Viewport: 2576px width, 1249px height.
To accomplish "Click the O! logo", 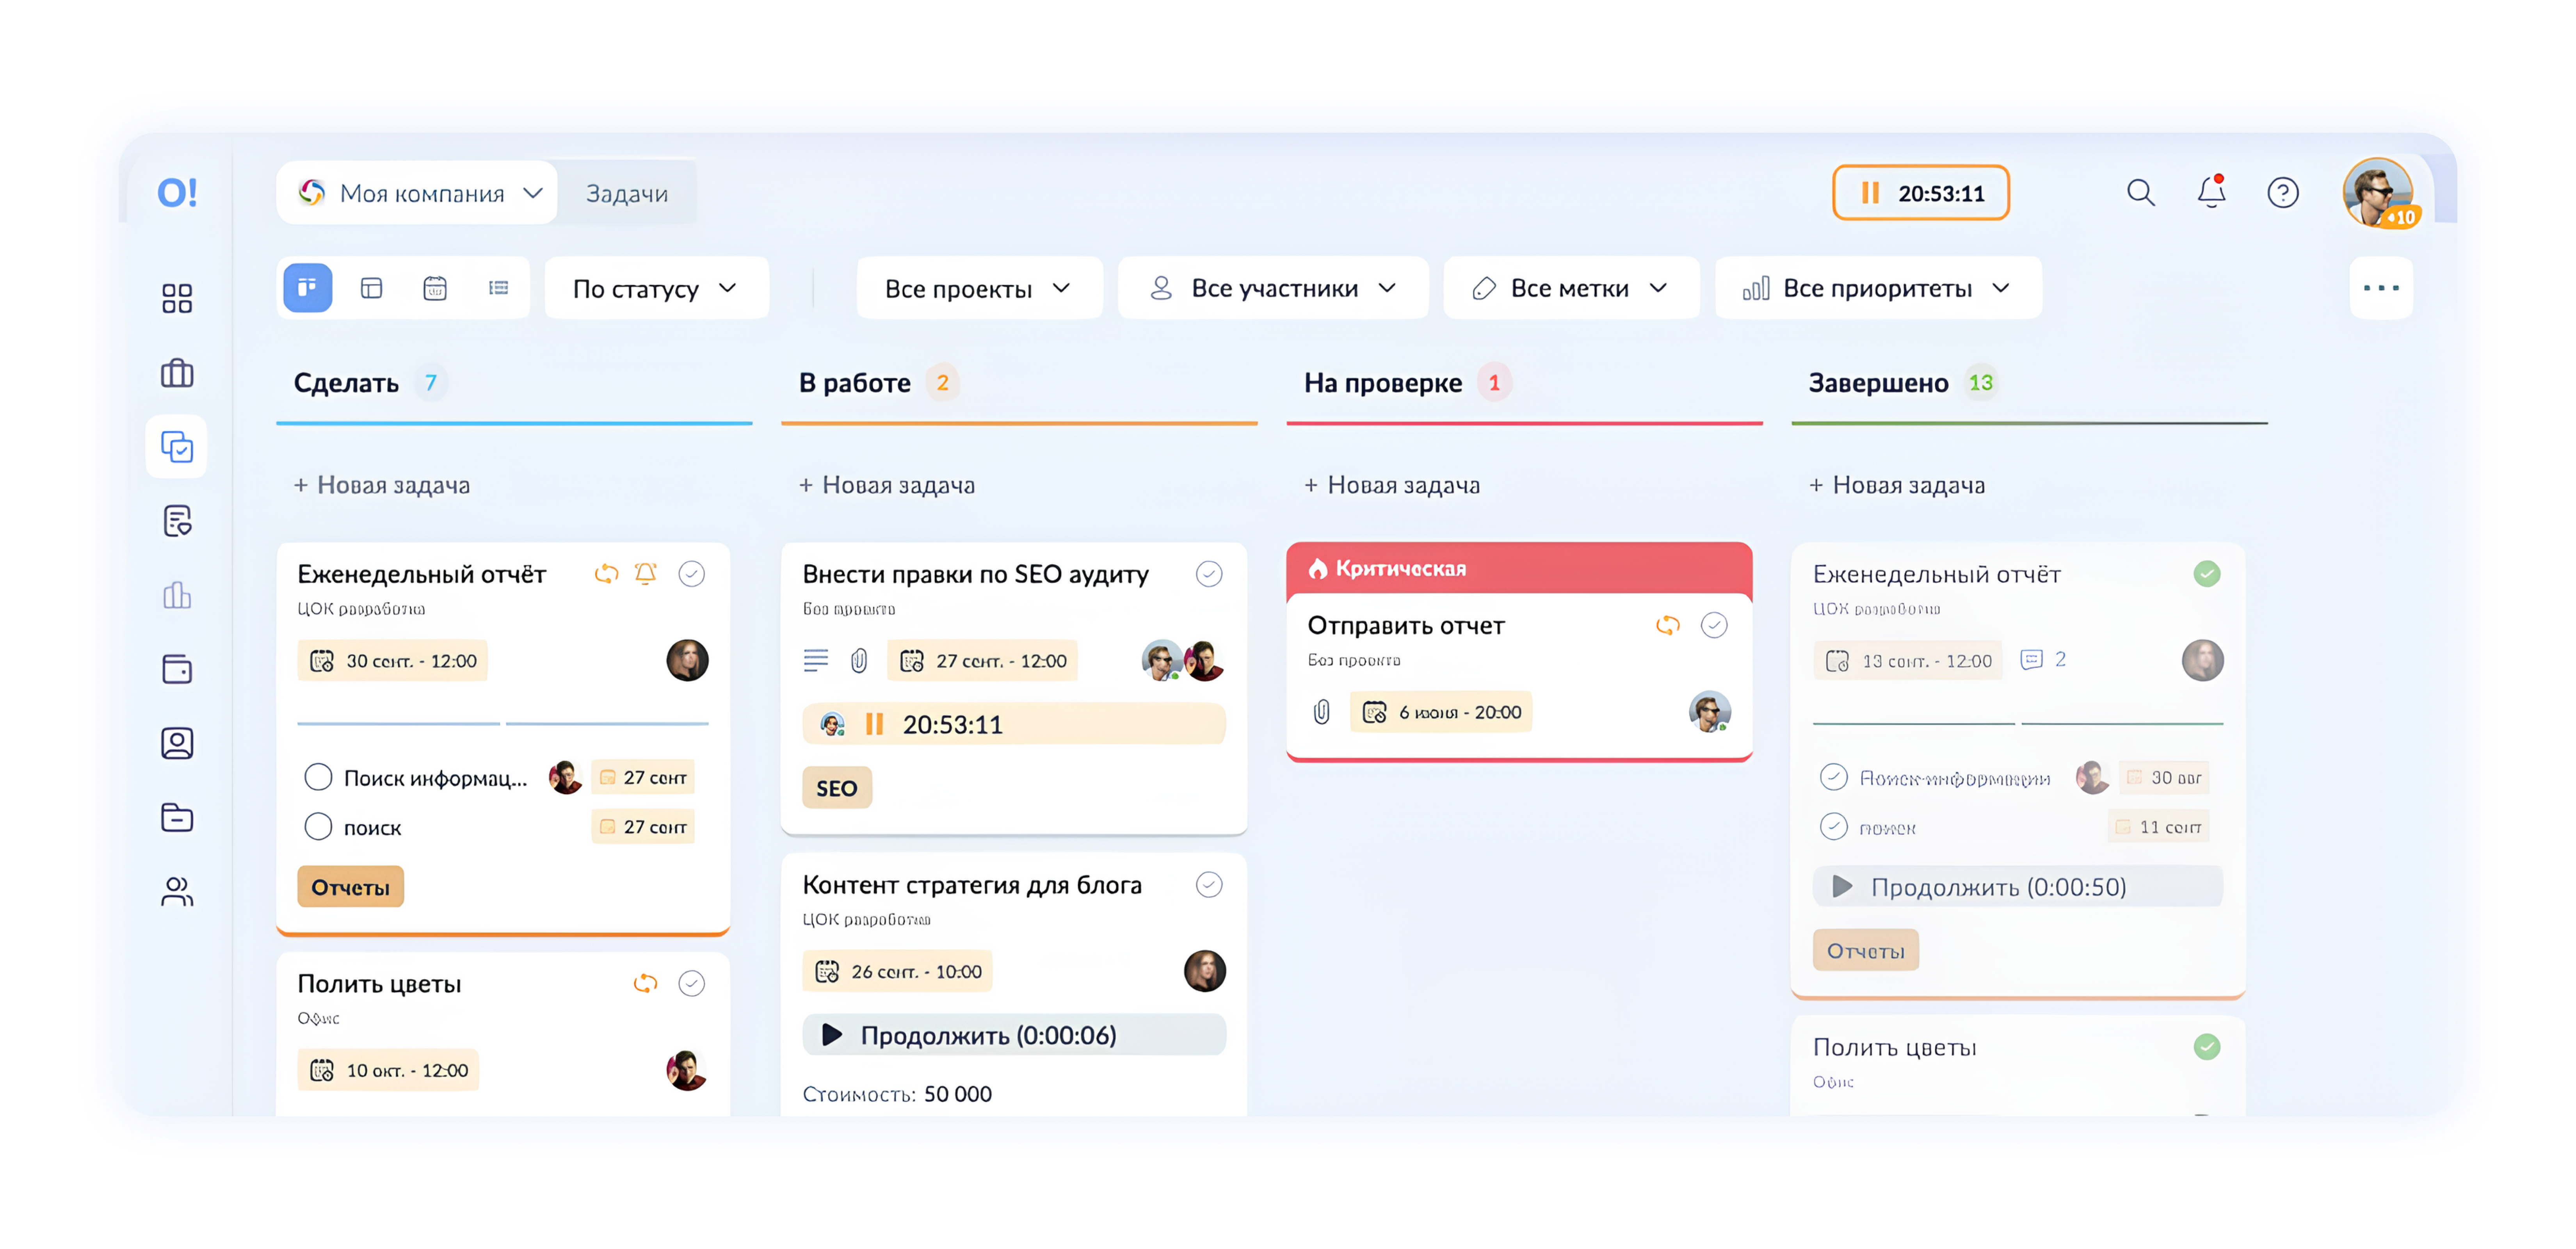I will pyautogui.click(x=177, y=192).
